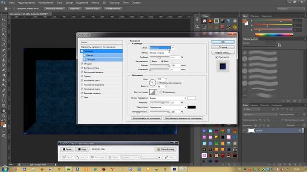Viewport: 307px width, 172px height.
Task: Select the Hand tool in the toolbox
Action: pos(3,111)
